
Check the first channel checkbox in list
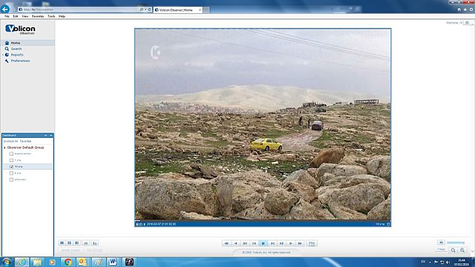tap(11, 154)
